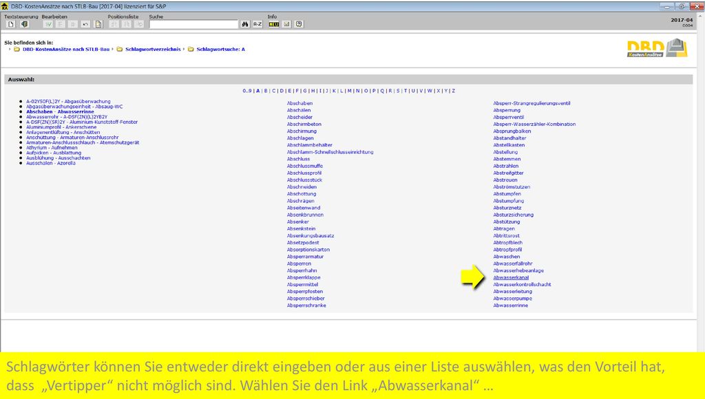Choose keyword Abstellkasten
The image size is (705, 399).
point(509,145)
